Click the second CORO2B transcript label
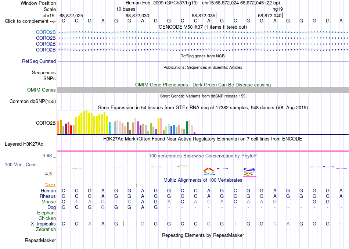The width and height of the screenshot is (349, 249). tap(46, 38)
